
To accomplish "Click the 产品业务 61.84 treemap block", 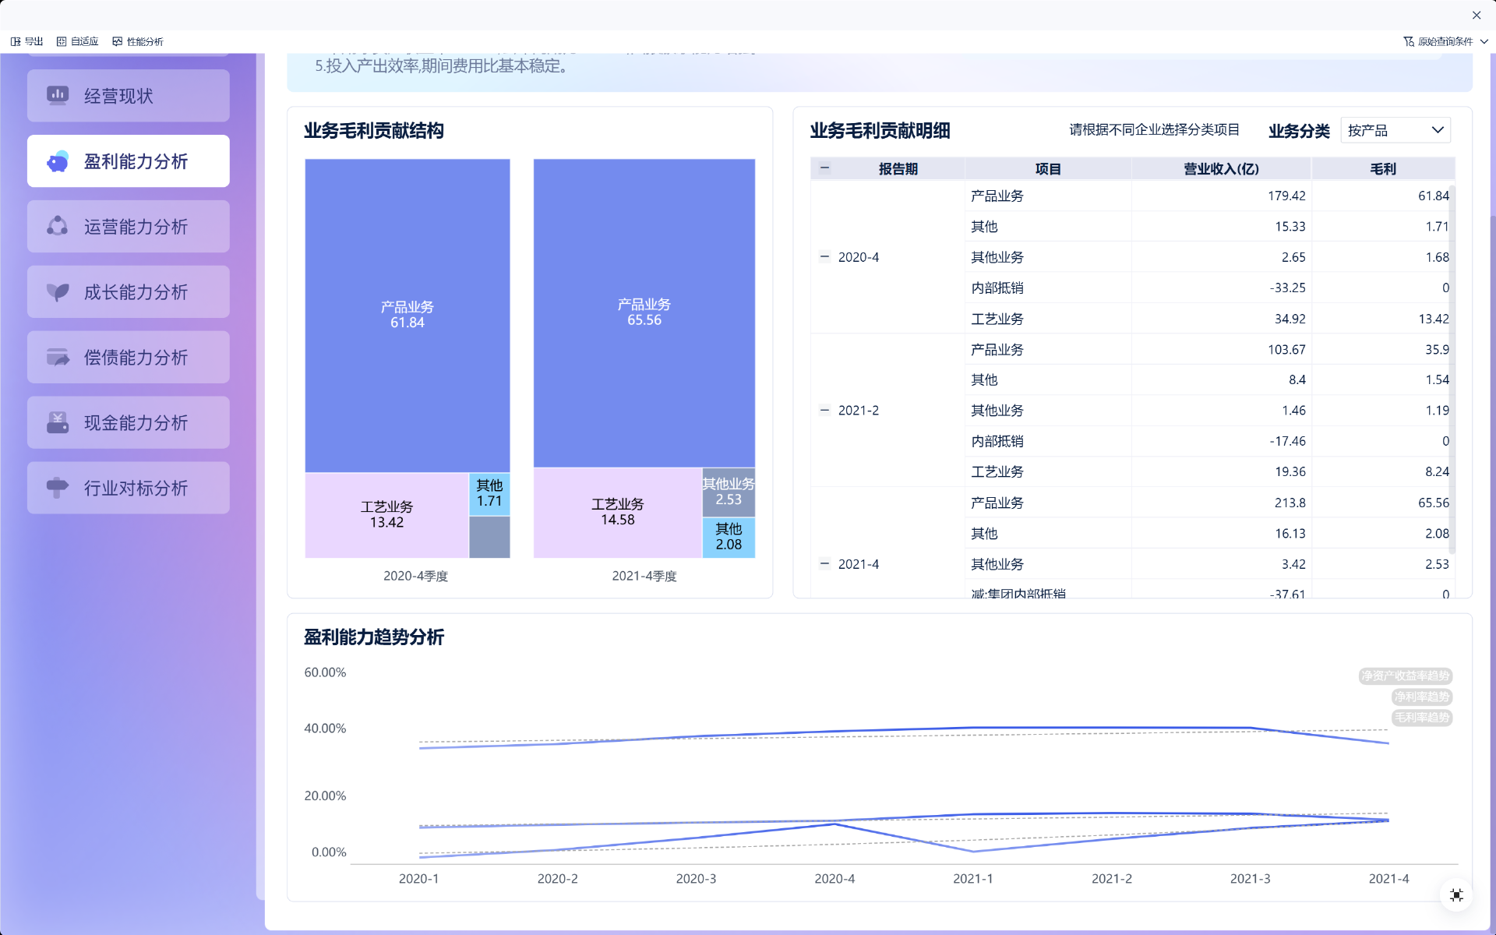I will (x=407, y=315).
